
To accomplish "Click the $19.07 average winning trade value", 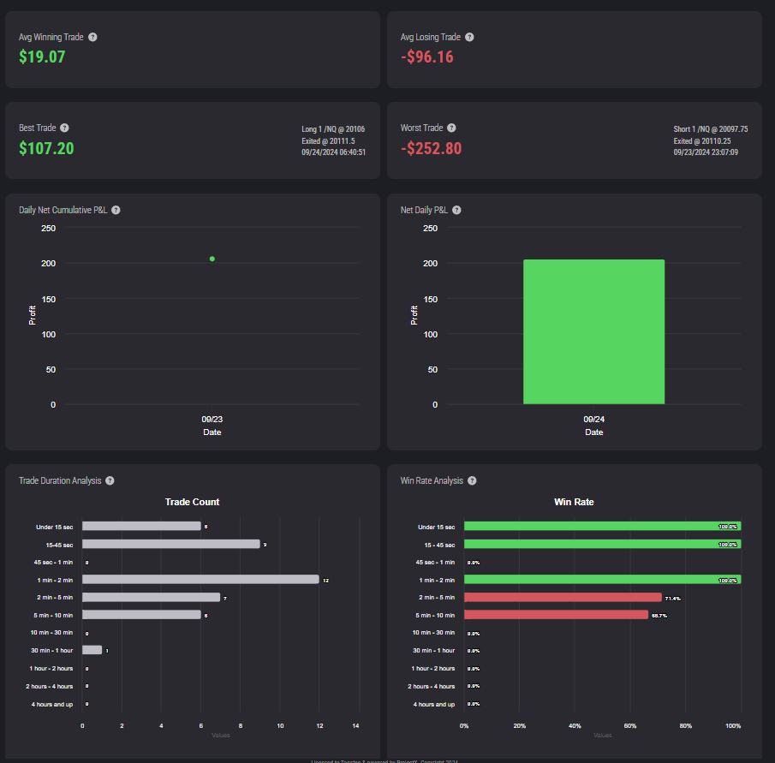I will [x=42, y=57].
